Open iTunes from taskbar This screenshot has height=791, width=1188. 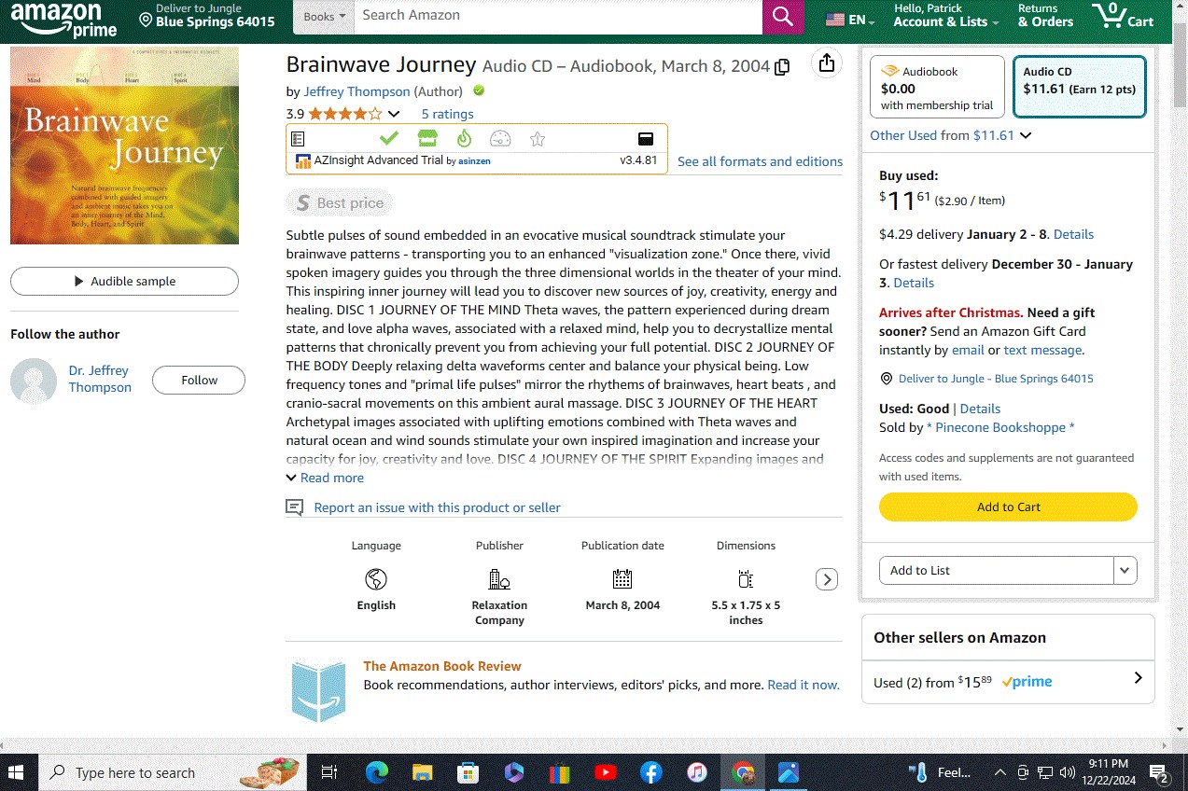click(697, 772)
